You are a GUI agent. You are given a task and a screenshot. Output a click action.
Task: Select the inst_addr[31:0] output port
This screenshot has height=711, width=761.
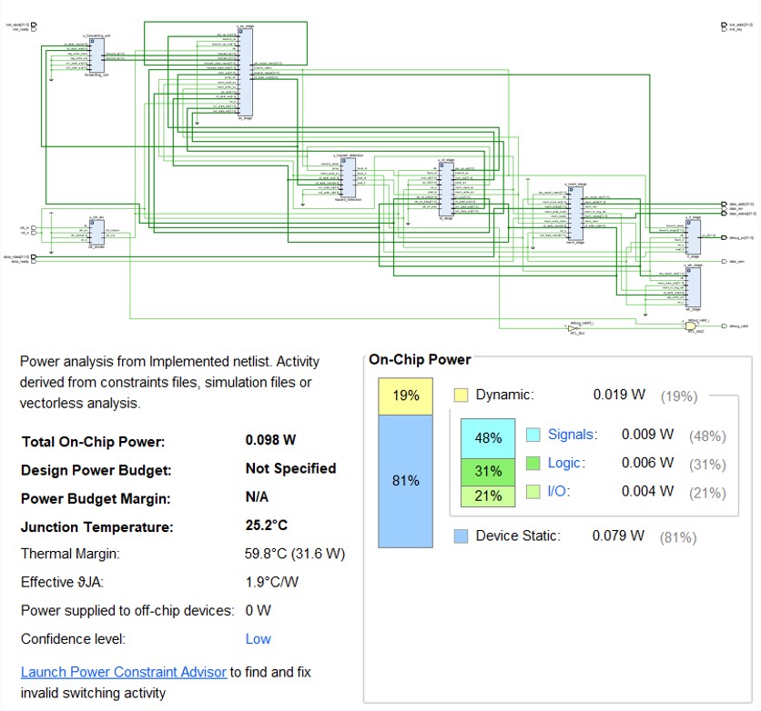pos(724,25)
